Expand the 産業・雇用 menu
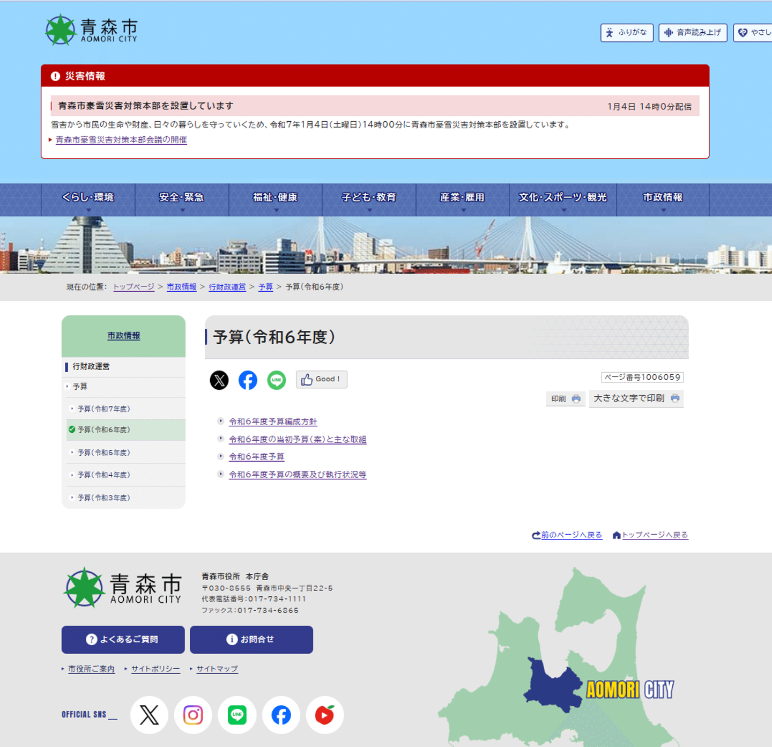Image resolution: width=772 pixels, height=747 pixels. (x=463, y=199)
